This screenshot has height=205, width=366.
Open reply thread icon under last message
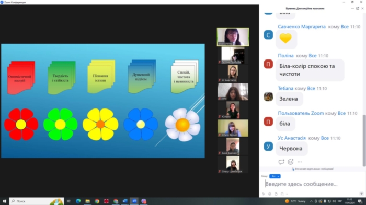(281, 162)
